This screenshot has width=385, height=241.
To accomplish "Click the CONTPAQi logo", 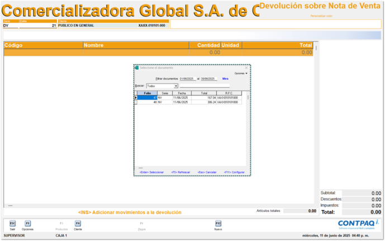I will pyautogui.click(x=359, y=224).
